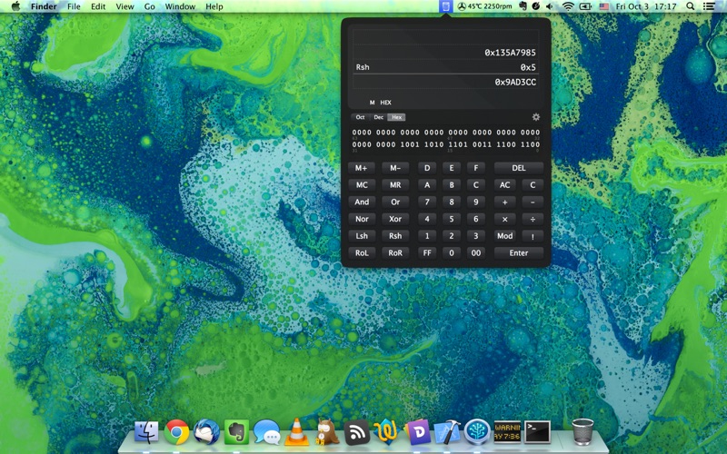Open the Apple menu

[x=15, y=6]
